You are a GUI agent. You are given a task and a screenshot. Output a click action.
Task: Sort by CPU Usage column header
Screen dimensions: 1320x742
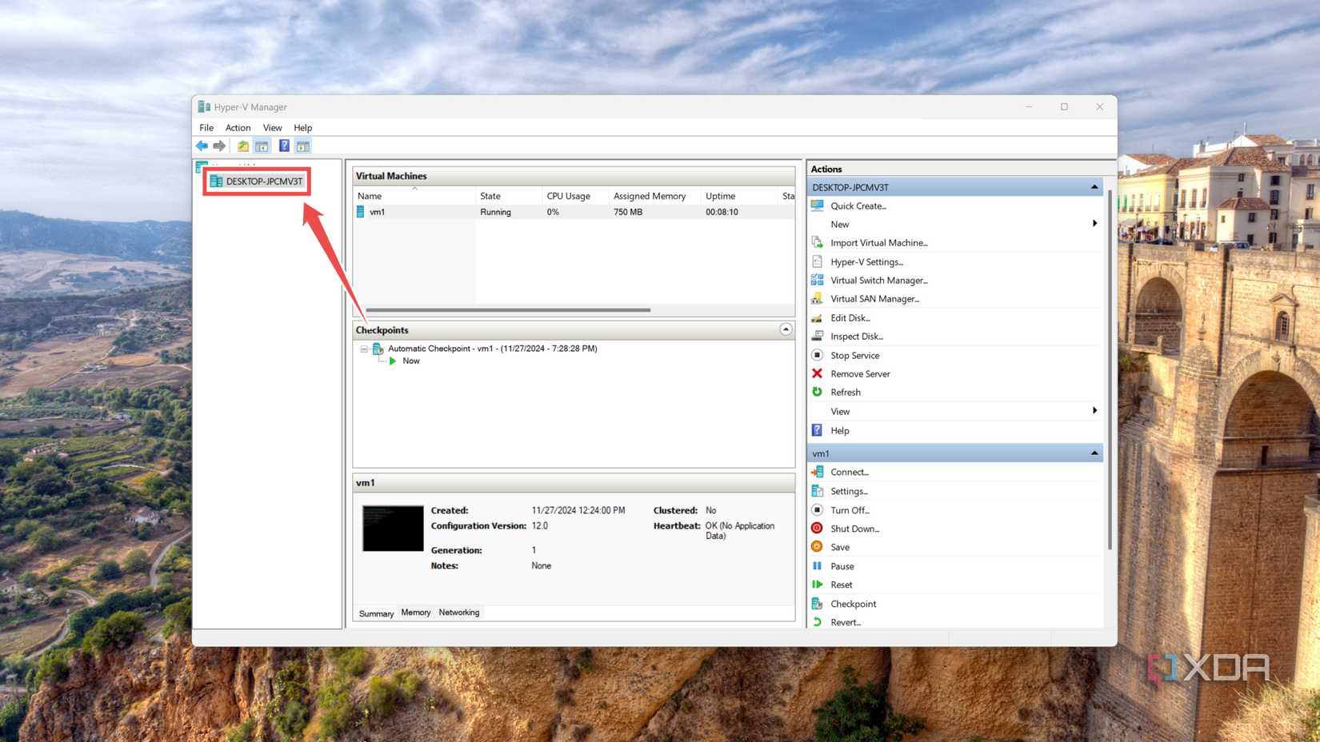[x=576, y=196]
